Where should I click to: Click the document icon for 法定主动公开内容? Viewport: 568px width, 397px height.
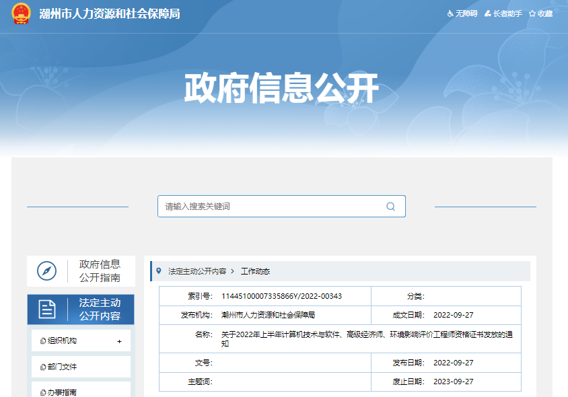click(47, 310)
